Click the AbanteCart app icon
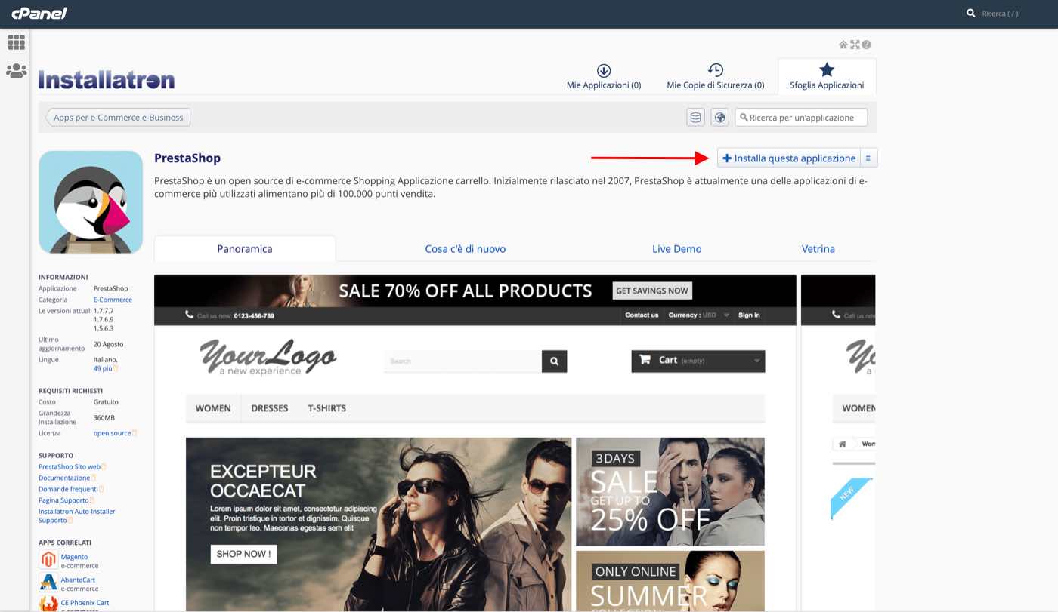The width and height of the screenshot is (1058, 612). tap(48, 583)
